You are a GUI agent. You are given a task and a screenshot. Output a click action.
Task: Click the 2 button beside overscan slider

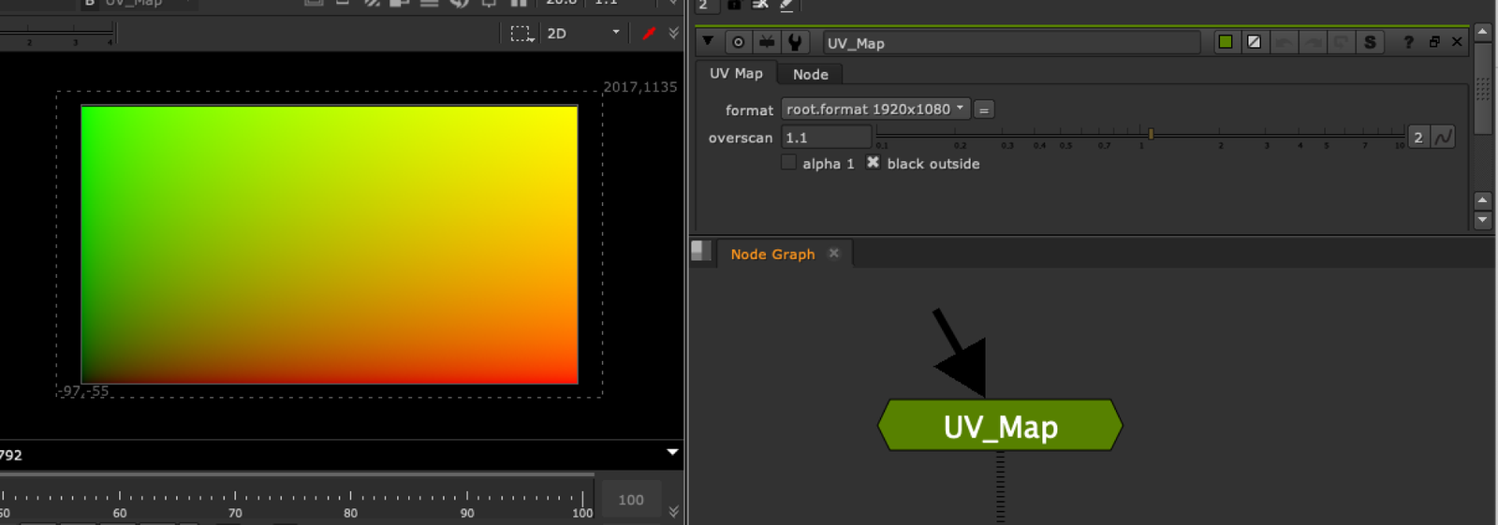tap(1418, 138)
